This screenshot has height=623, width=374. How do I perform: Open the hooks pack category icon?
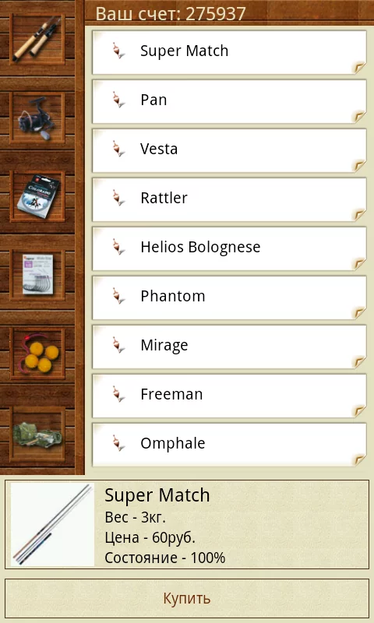point(37,275)
